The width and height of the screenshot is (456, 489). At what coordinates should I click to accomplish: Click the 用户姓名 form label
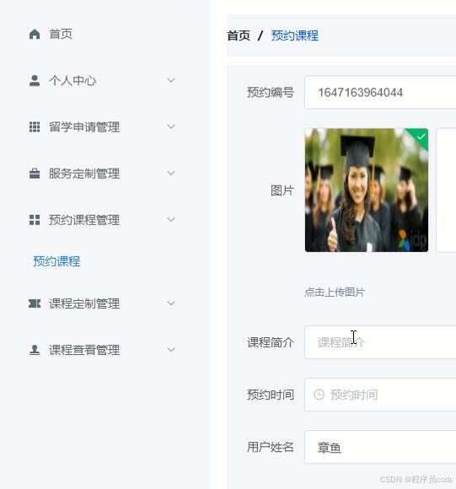pos(271,447)
